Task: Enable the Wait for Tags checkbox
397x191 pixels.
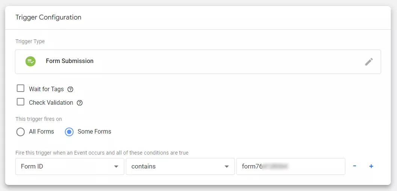Action: click(21, 89)
